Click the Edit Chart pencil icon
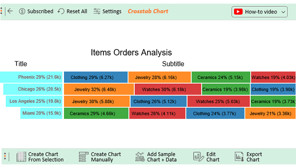This screenshot has width=296, height=168. [x=198, y=157]
